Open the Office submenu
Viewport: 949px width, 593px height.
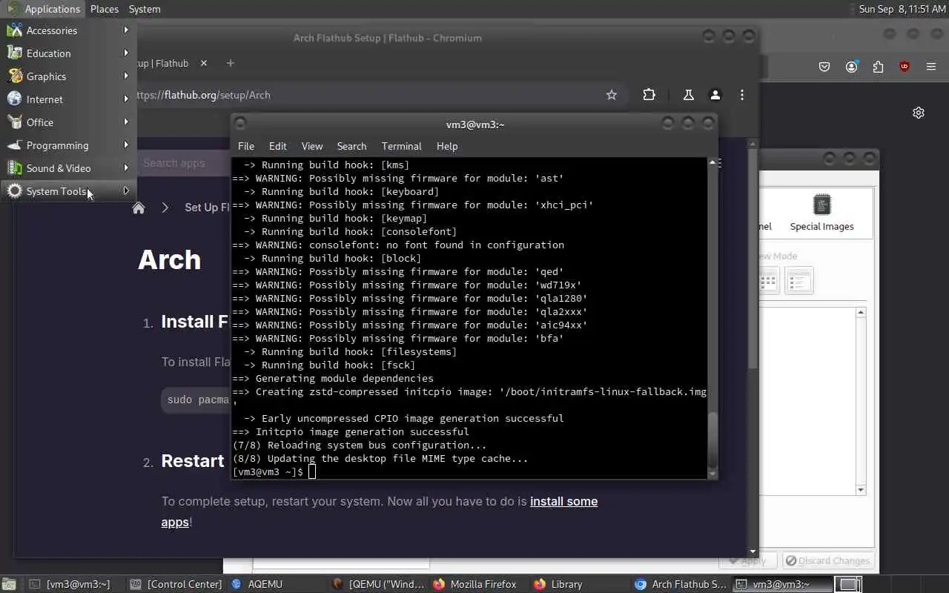click(67, 122)
